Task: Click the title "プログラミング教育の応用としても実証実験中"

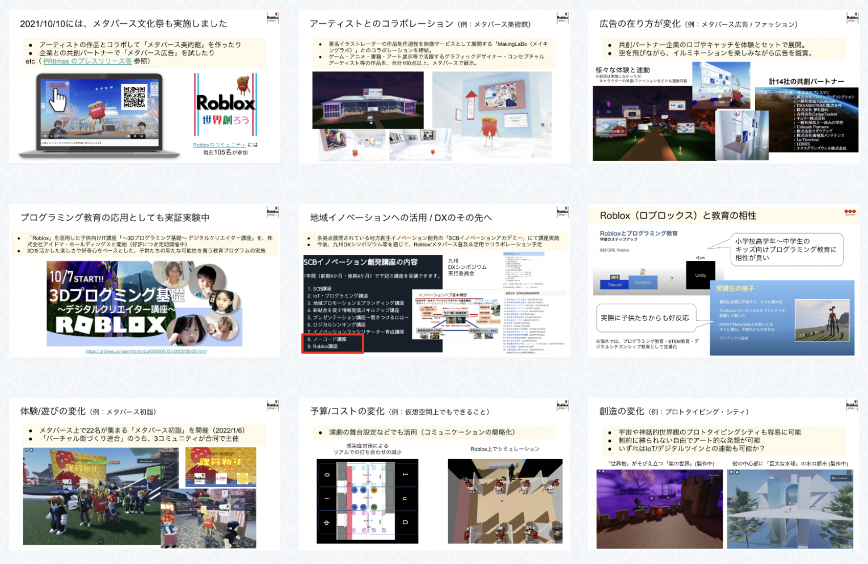Action: click(115, 217)
